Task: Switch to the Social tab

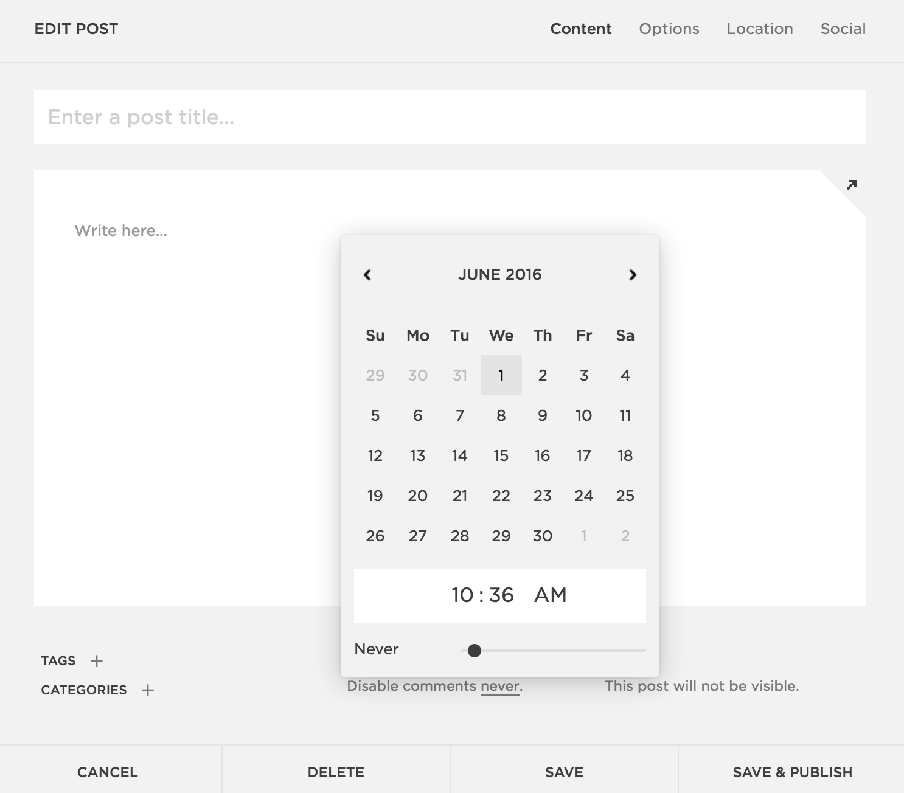Action: (x=843, y=29)
